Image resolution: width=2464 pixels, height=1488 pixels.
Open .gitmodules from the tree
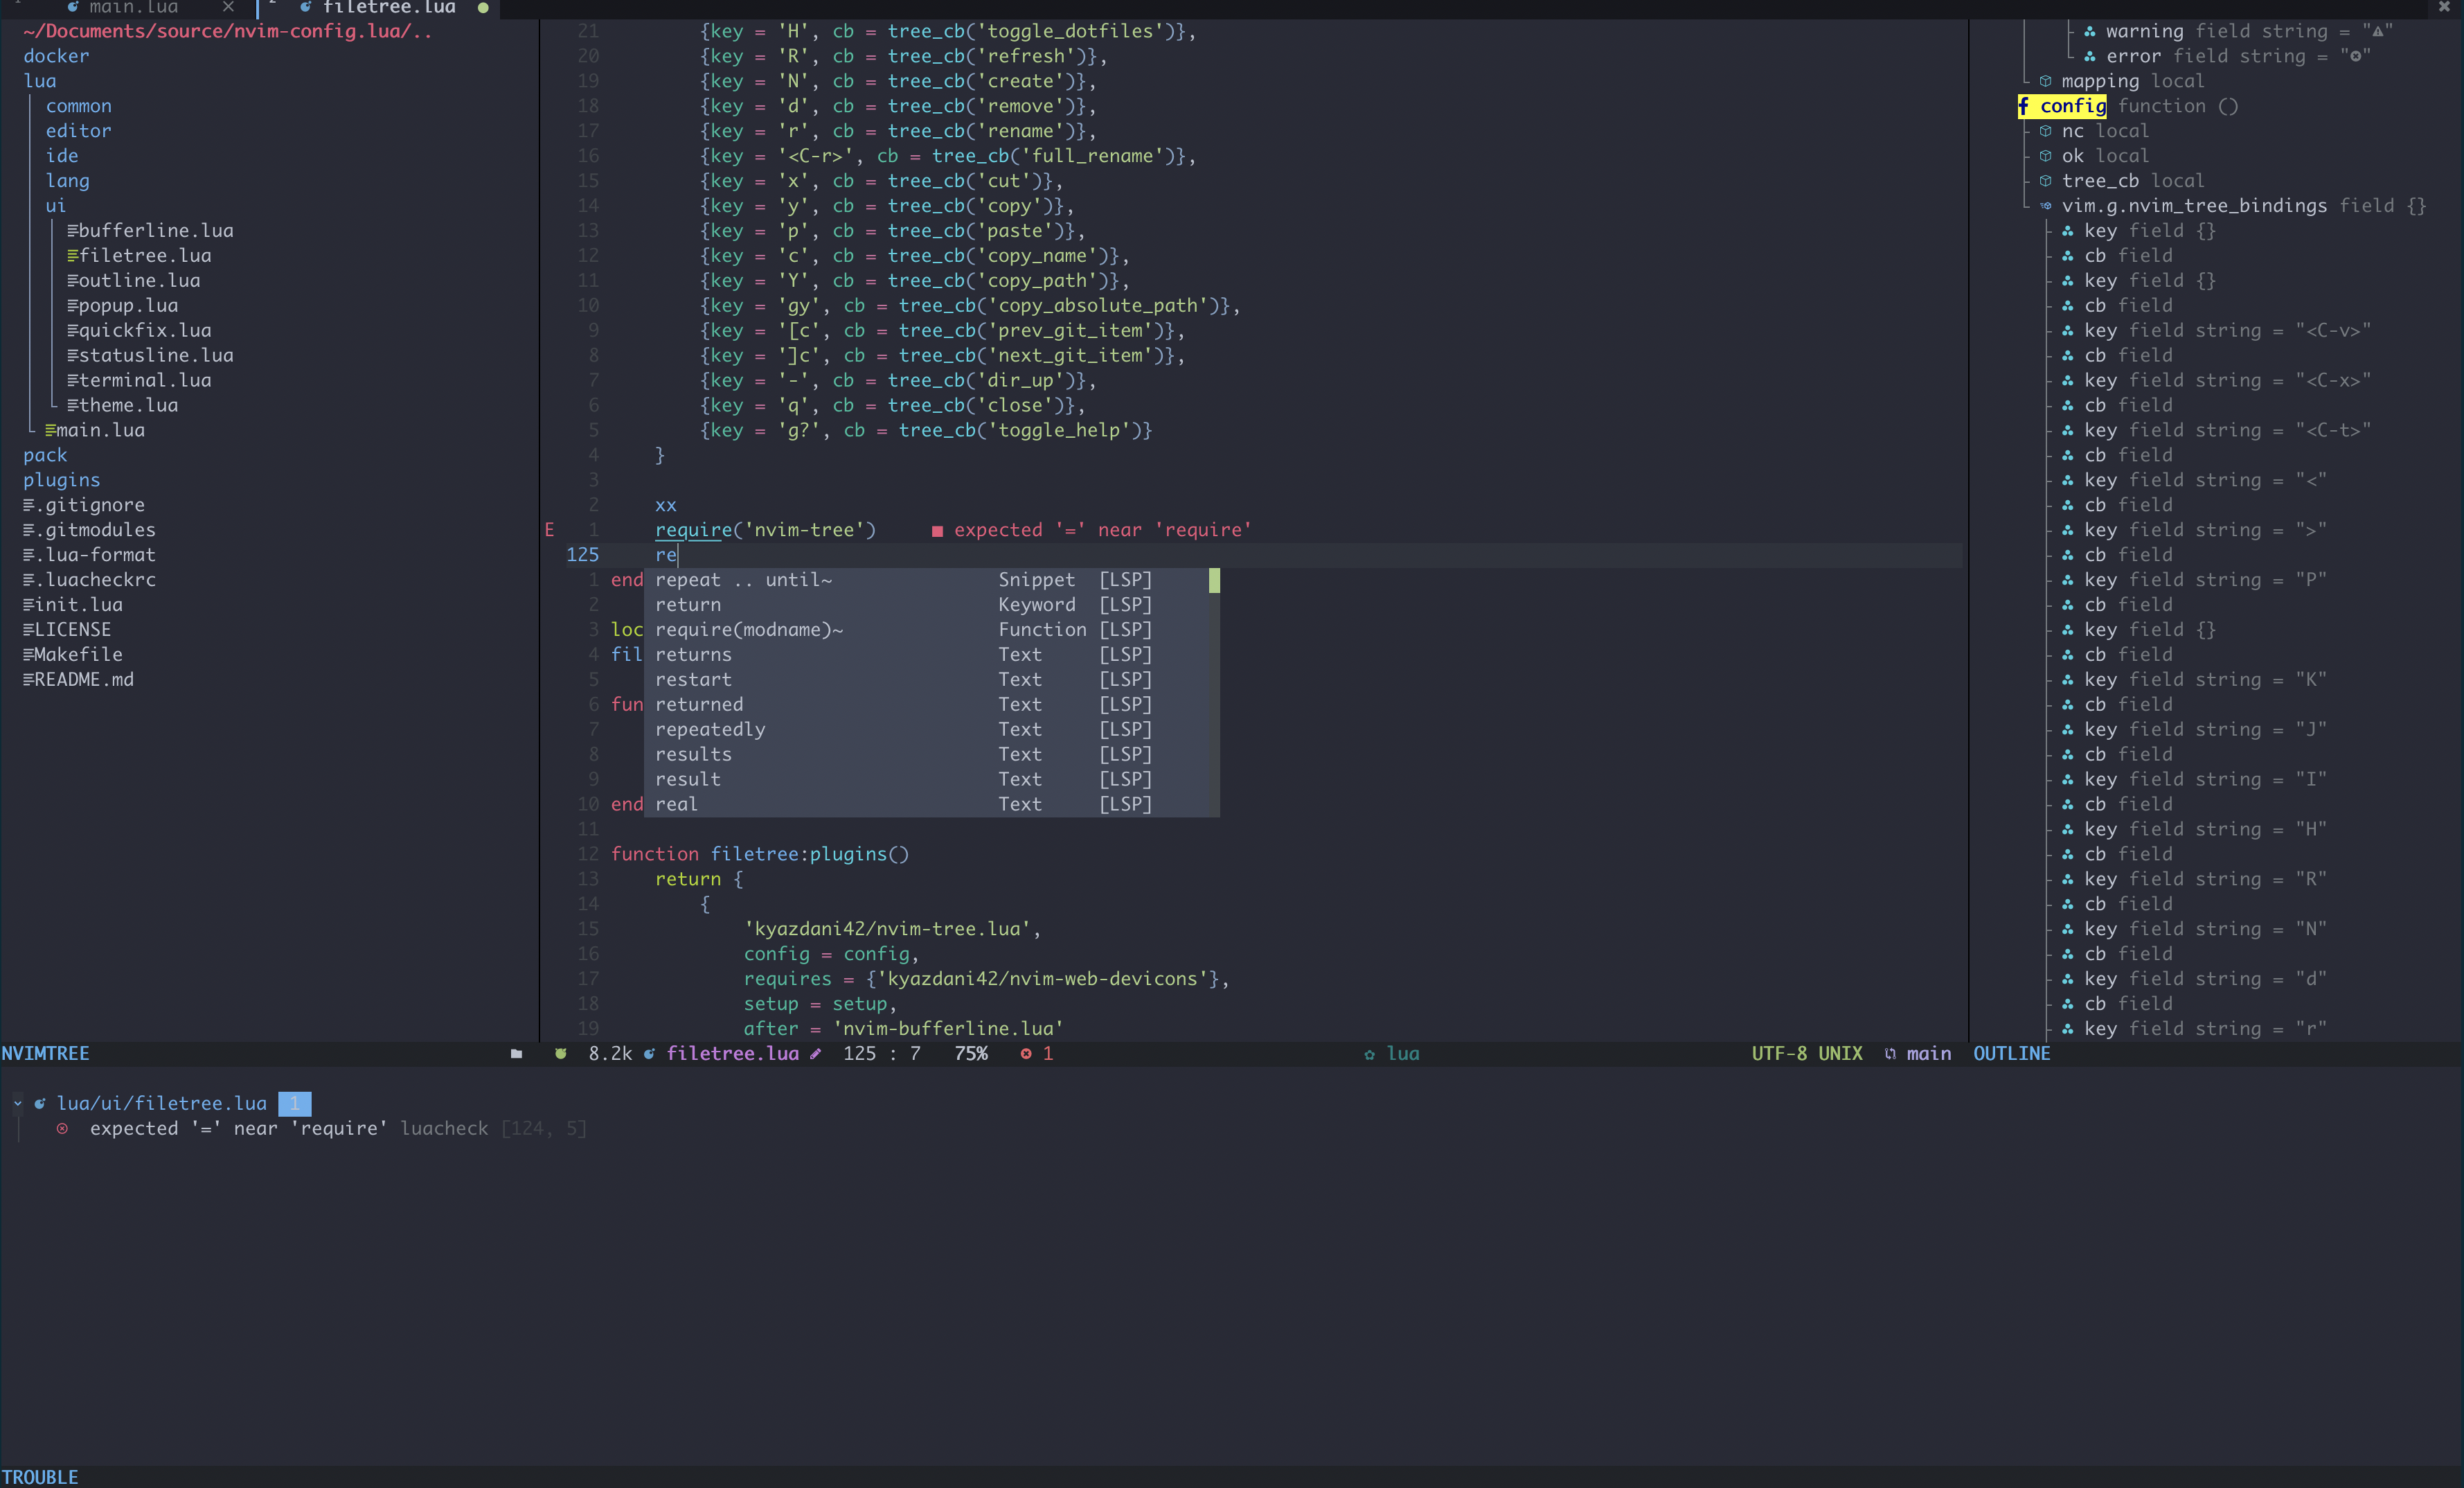(95, 531)
